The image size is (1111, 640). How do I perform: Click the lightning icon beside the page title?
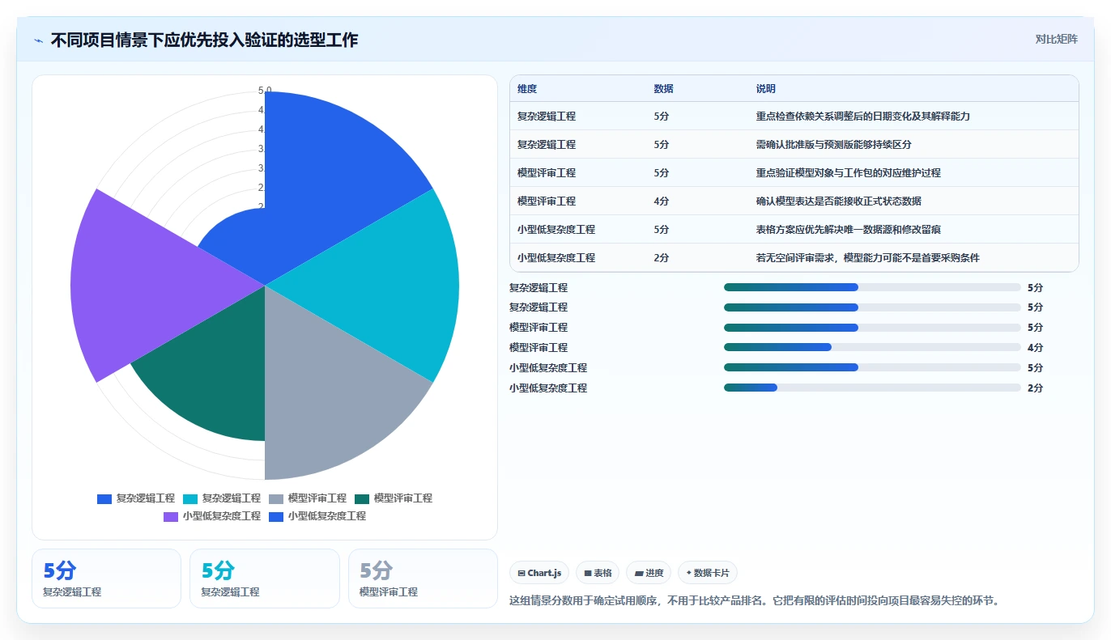pos(39,40)
